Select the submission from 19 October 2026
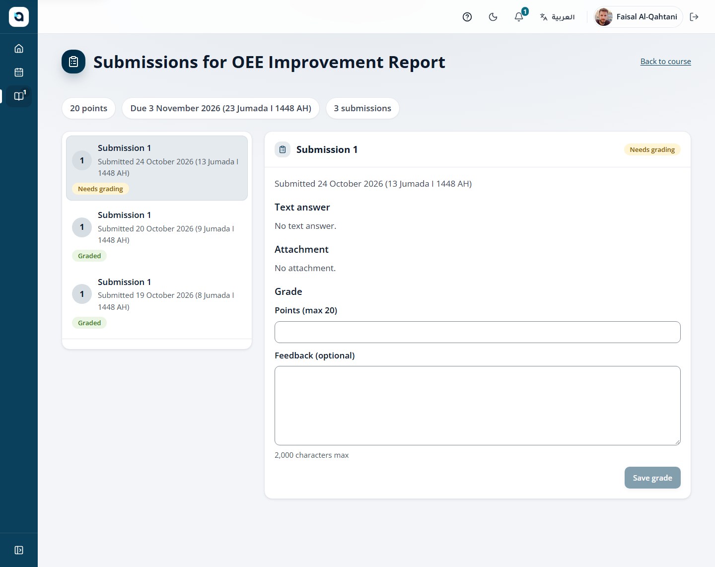This screenshot has width=715, height=567. coord(157,302)
